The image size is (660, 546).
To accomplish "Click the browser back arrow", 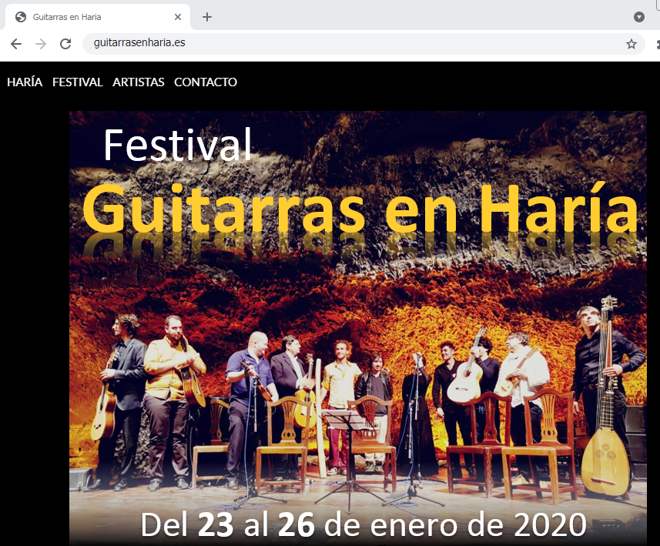I will coord(16,44).
